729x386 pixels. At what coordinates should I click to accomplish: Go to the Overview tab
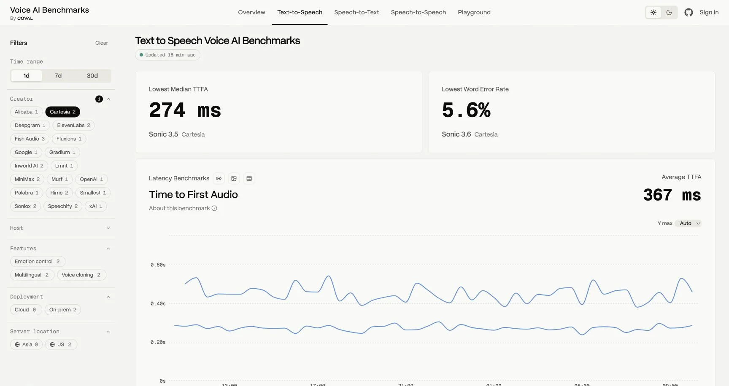tap(251, 12)
